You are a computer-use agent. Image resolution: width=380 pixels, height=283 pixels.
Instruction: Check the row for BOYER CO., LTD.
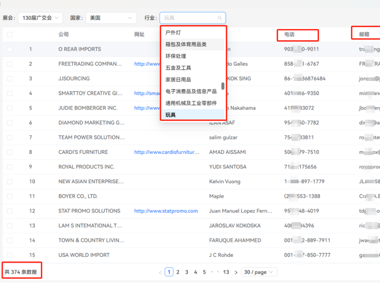[10, 196]
